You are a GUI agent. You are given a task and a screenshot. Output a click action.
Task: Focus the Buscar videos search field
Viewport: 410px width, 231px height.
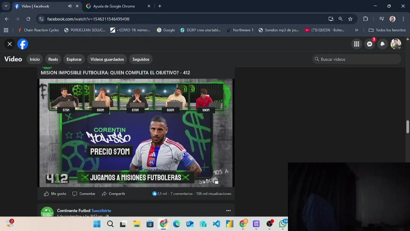coord(357,59)
